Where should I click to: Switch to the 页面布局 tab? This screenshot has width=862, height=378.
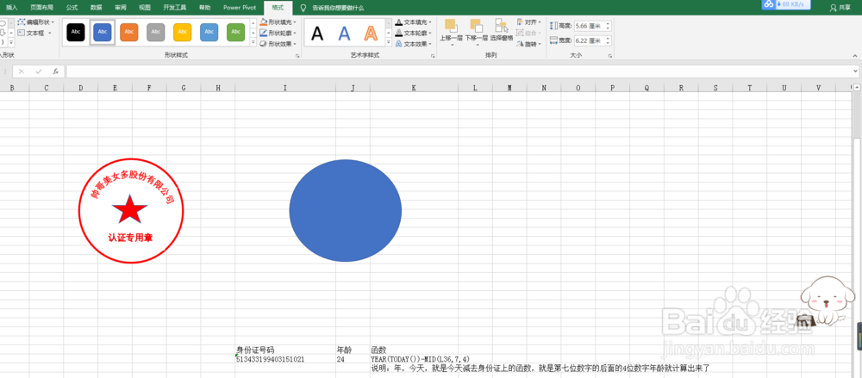(41, 8)
